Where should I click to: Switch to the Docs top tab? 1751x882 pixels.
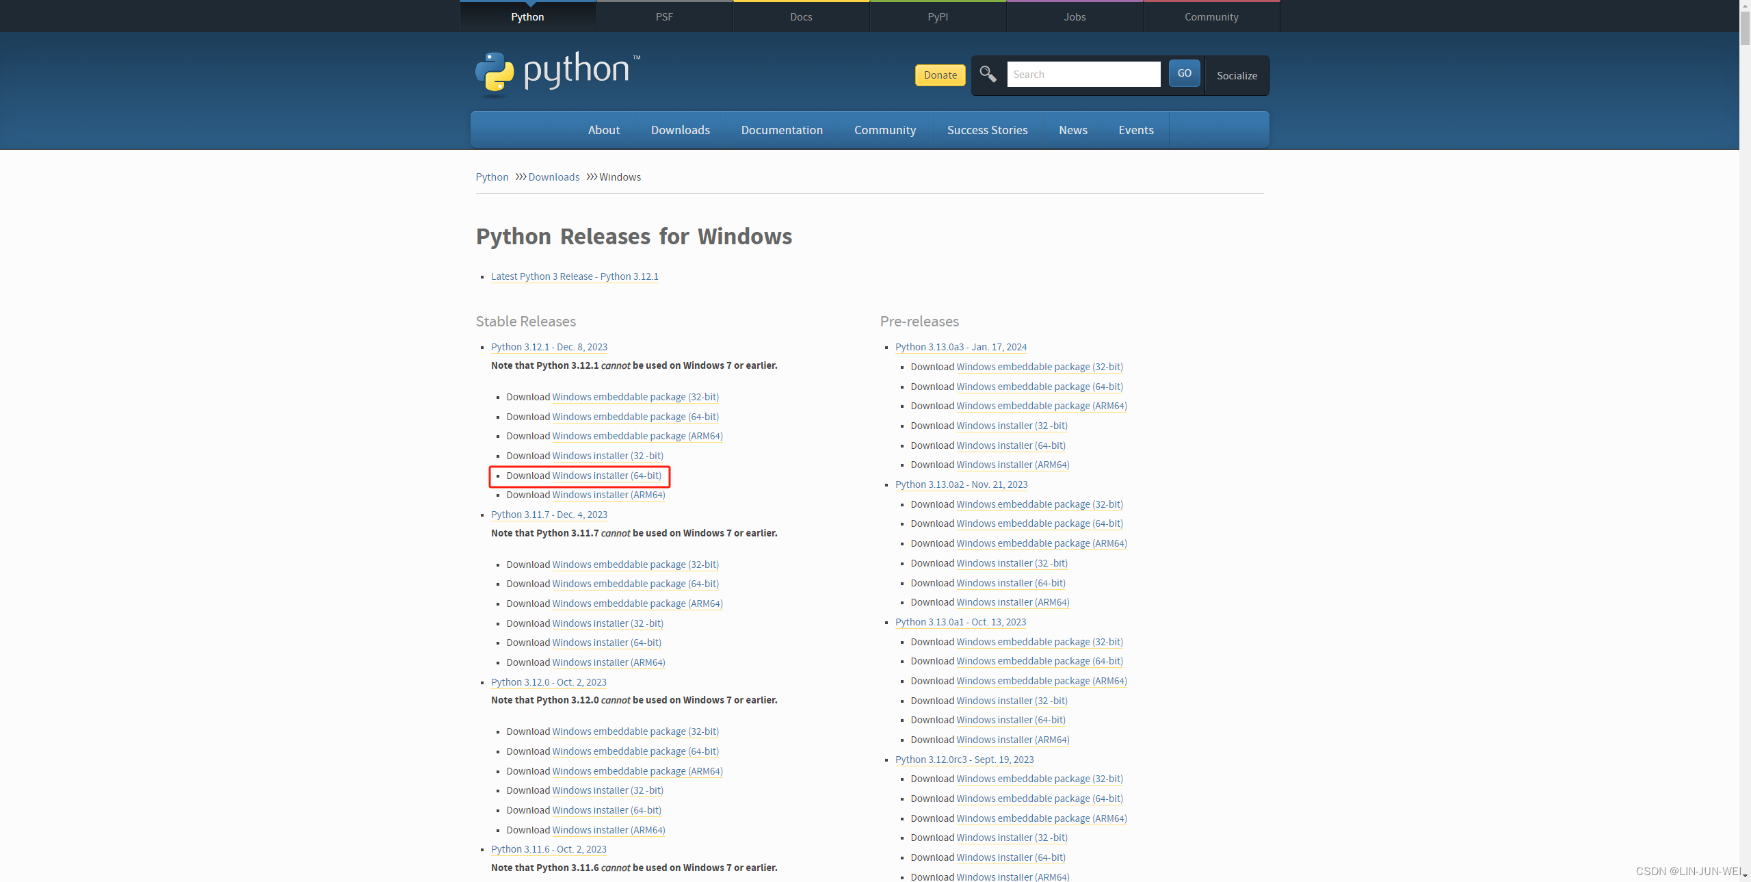click(x=801, y=16)
